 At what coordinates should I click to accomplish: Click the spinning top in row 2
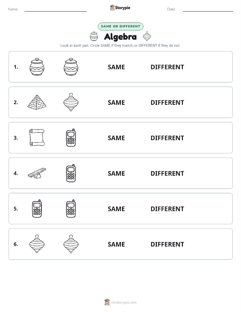coord(71,102)
